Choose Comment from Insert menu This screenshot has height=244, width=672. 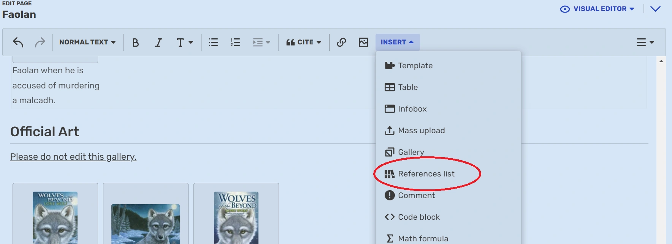pyautogui.click(x=449, y=195)
